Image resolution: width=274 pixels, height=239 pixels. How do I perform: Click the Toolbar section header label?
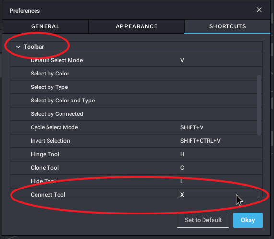click(34, 47)
